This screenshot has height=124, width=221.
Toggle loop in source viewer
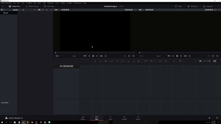pos(106,56)
